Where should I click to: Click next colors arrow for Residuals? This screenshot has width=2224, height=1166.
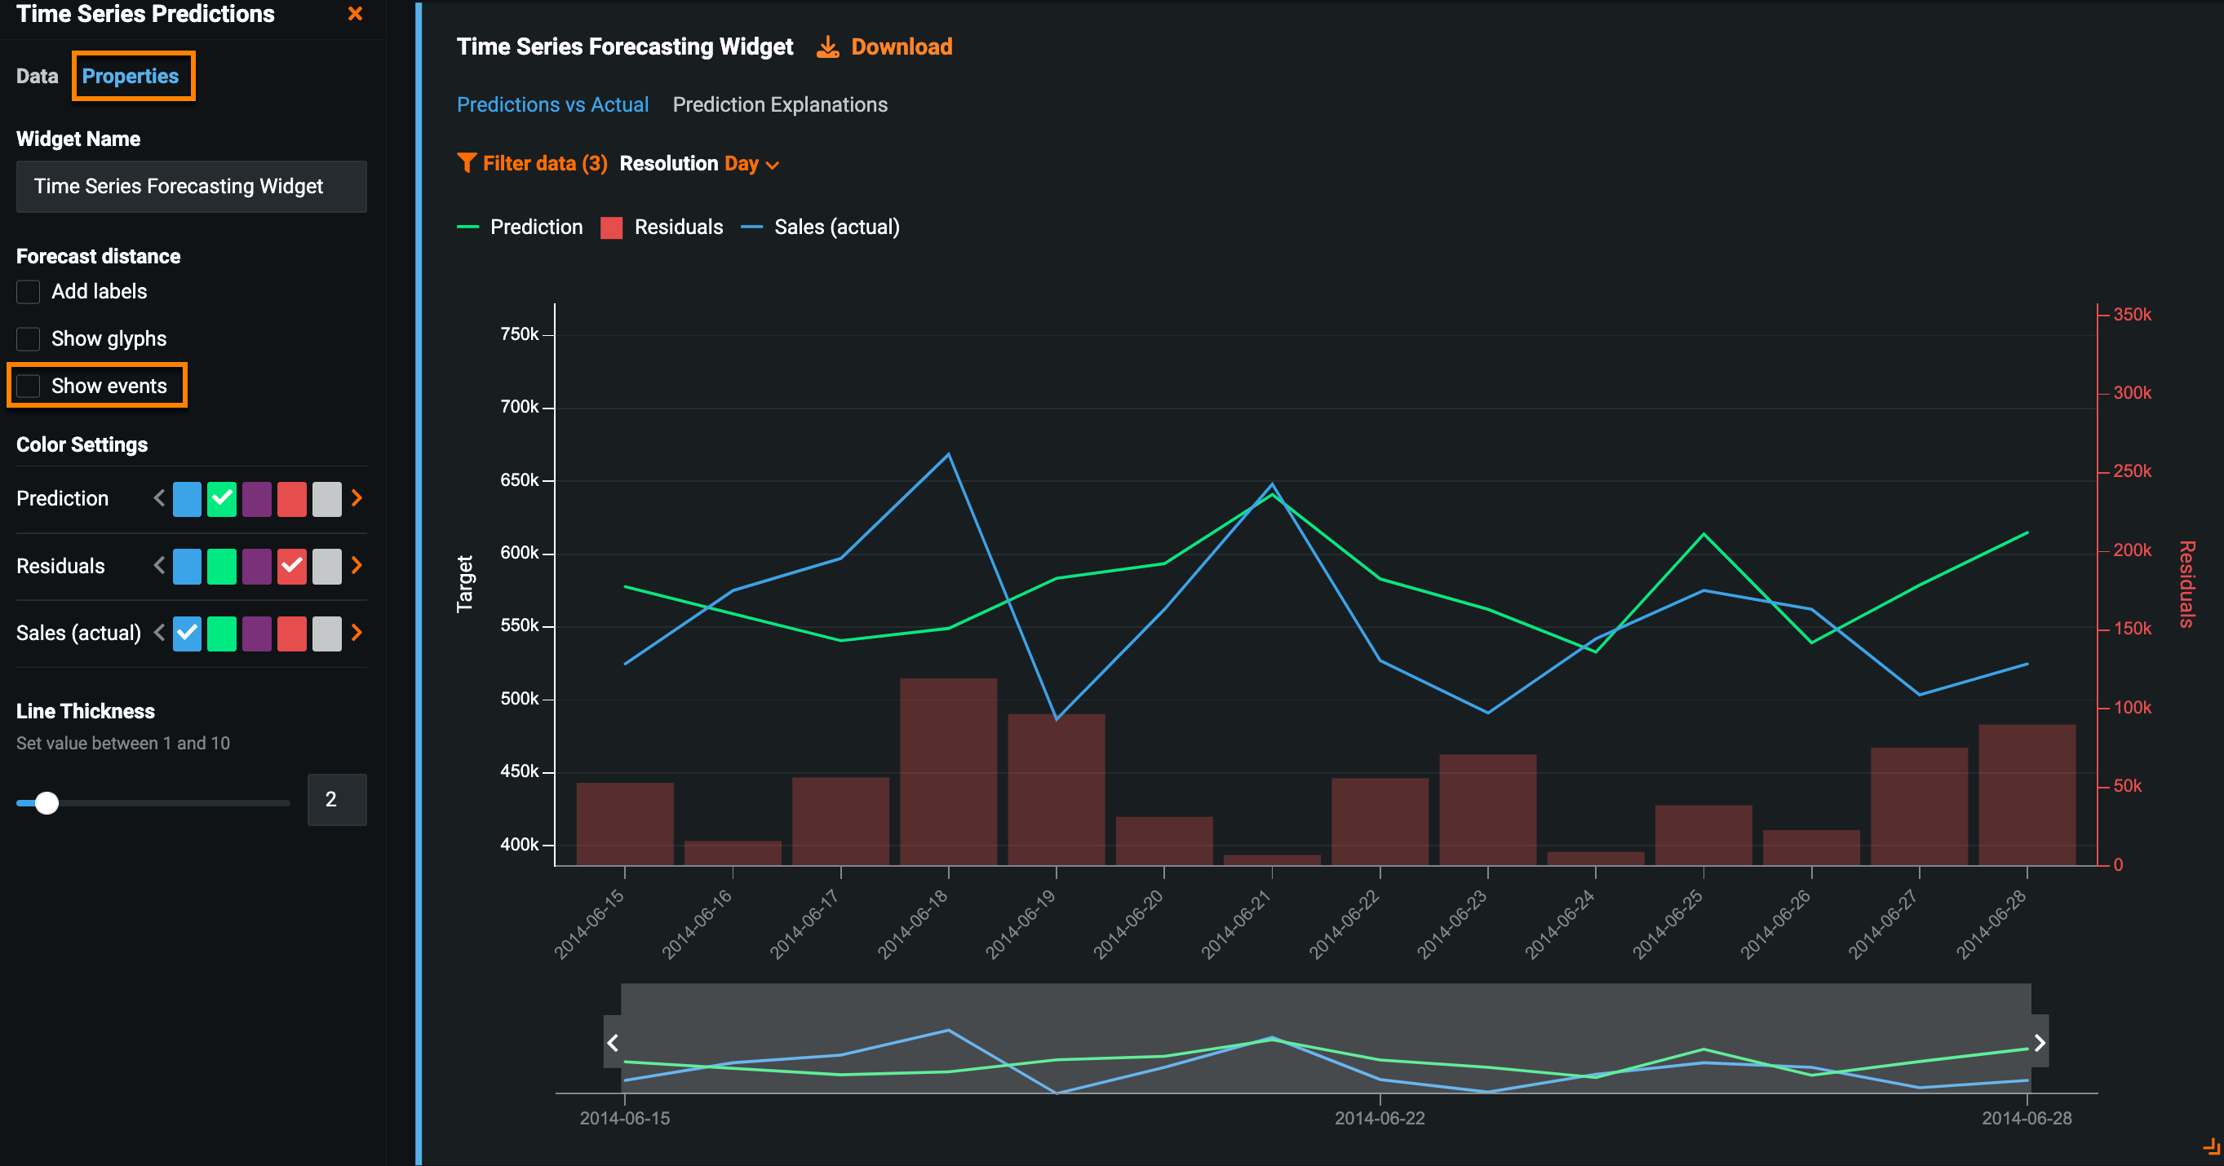point(357,565)
